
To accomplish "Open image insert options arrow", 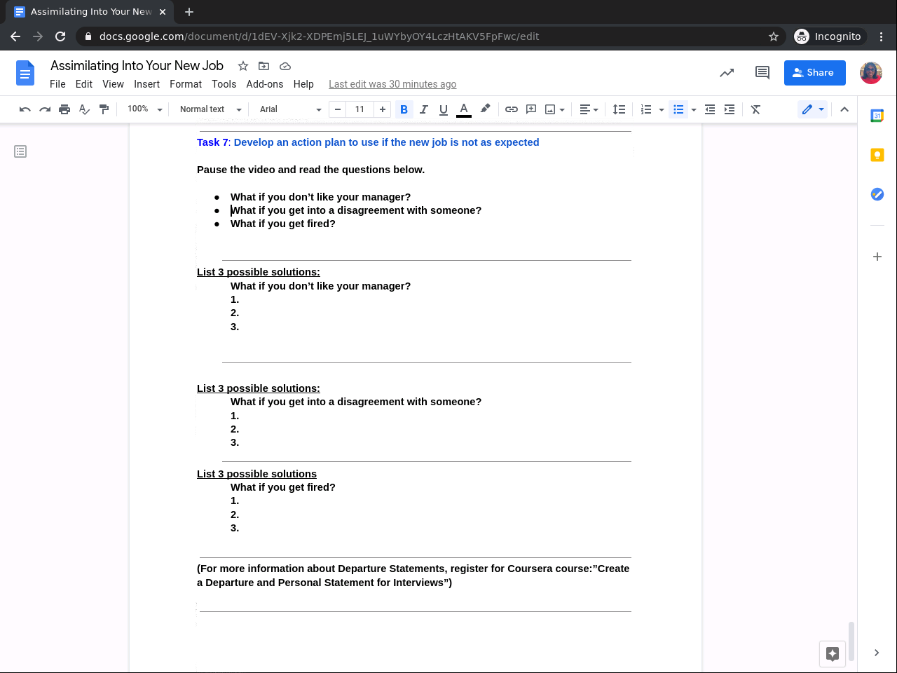I will tap(562, 109).
